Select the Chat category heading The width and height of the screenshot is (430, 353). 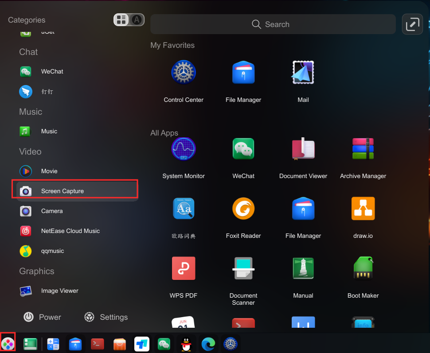[x=28, y=52]
